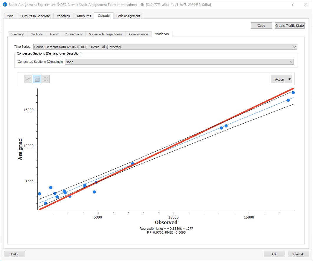This screenshot has width=313, height=261.
Task: Open the Convergence sub-tab
Action: (x=139, y=34)
